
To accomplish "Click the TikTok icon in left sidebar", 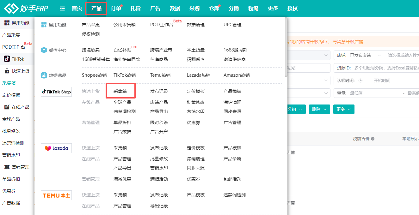I will click(7, 59).
